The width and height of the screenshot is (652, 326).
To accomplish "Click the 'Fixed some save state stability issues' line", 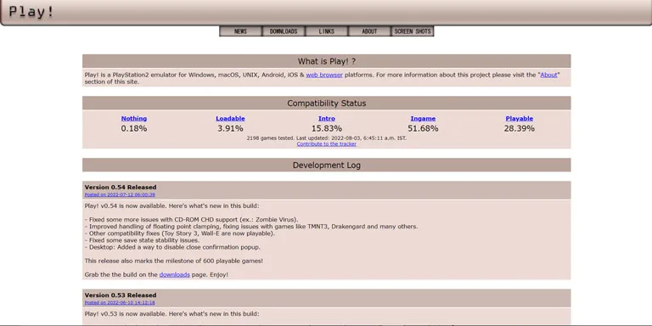I will 143,240.
